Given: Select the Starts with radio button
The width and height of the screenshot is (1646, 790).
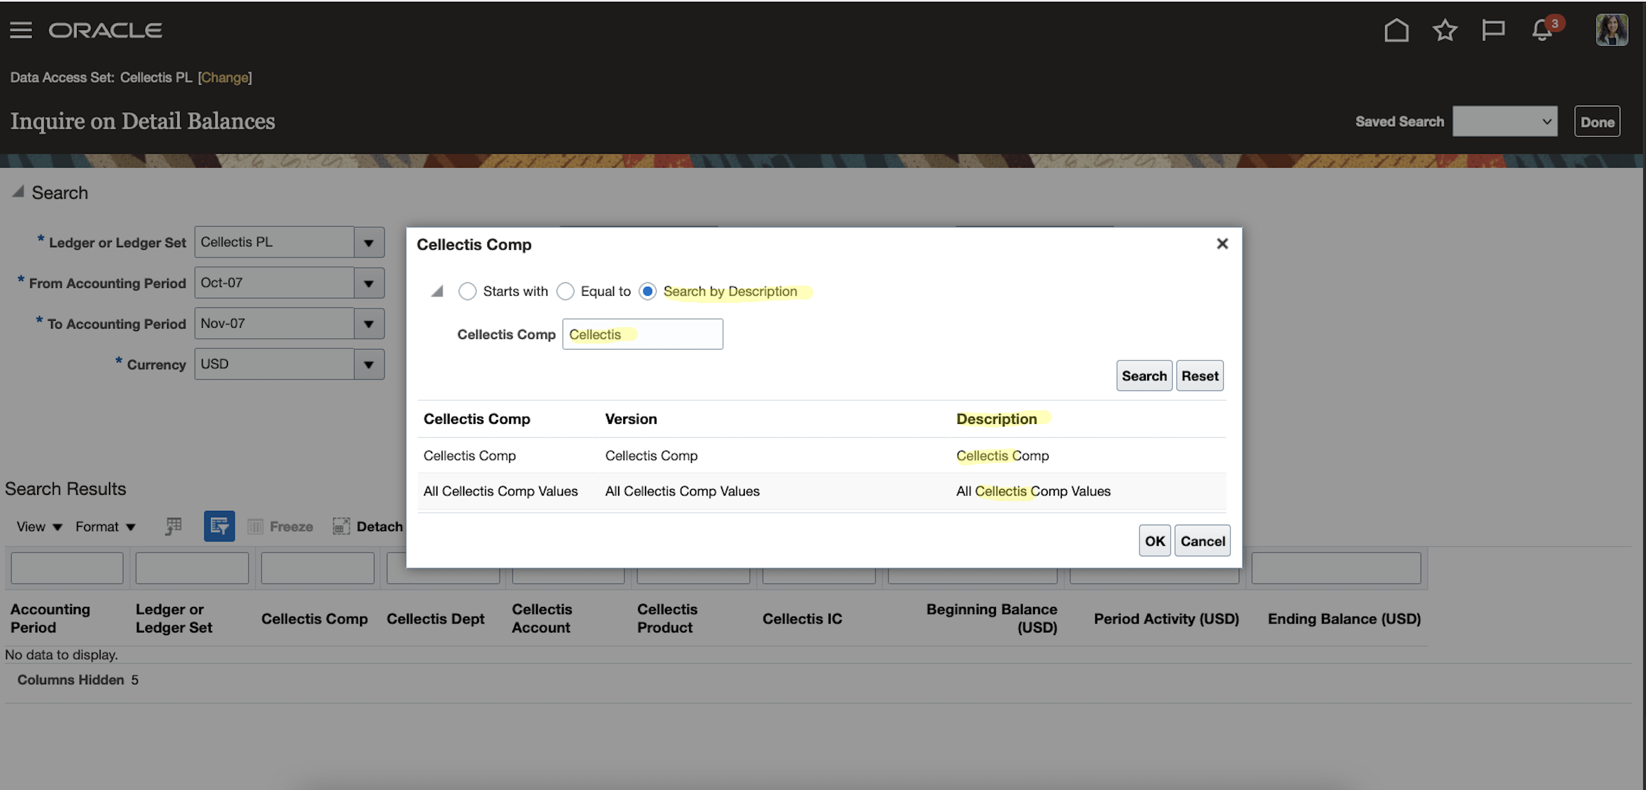Looking at the screenshot, I should point(468,291).
